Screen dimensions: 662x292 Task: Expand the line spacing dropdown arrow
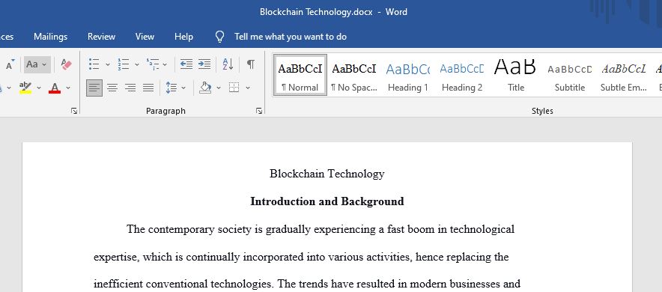click(183, 88)
